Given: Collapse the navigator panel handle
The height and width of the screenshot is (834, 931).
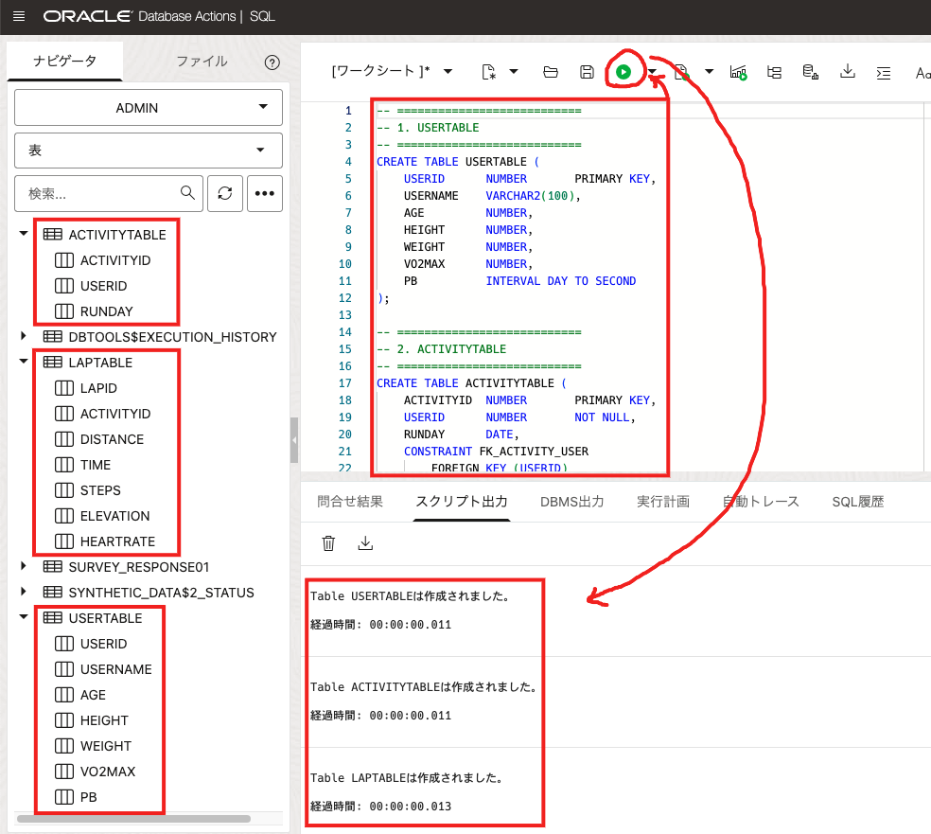Looking at the screenshot, I should click(x=294, y=440).
